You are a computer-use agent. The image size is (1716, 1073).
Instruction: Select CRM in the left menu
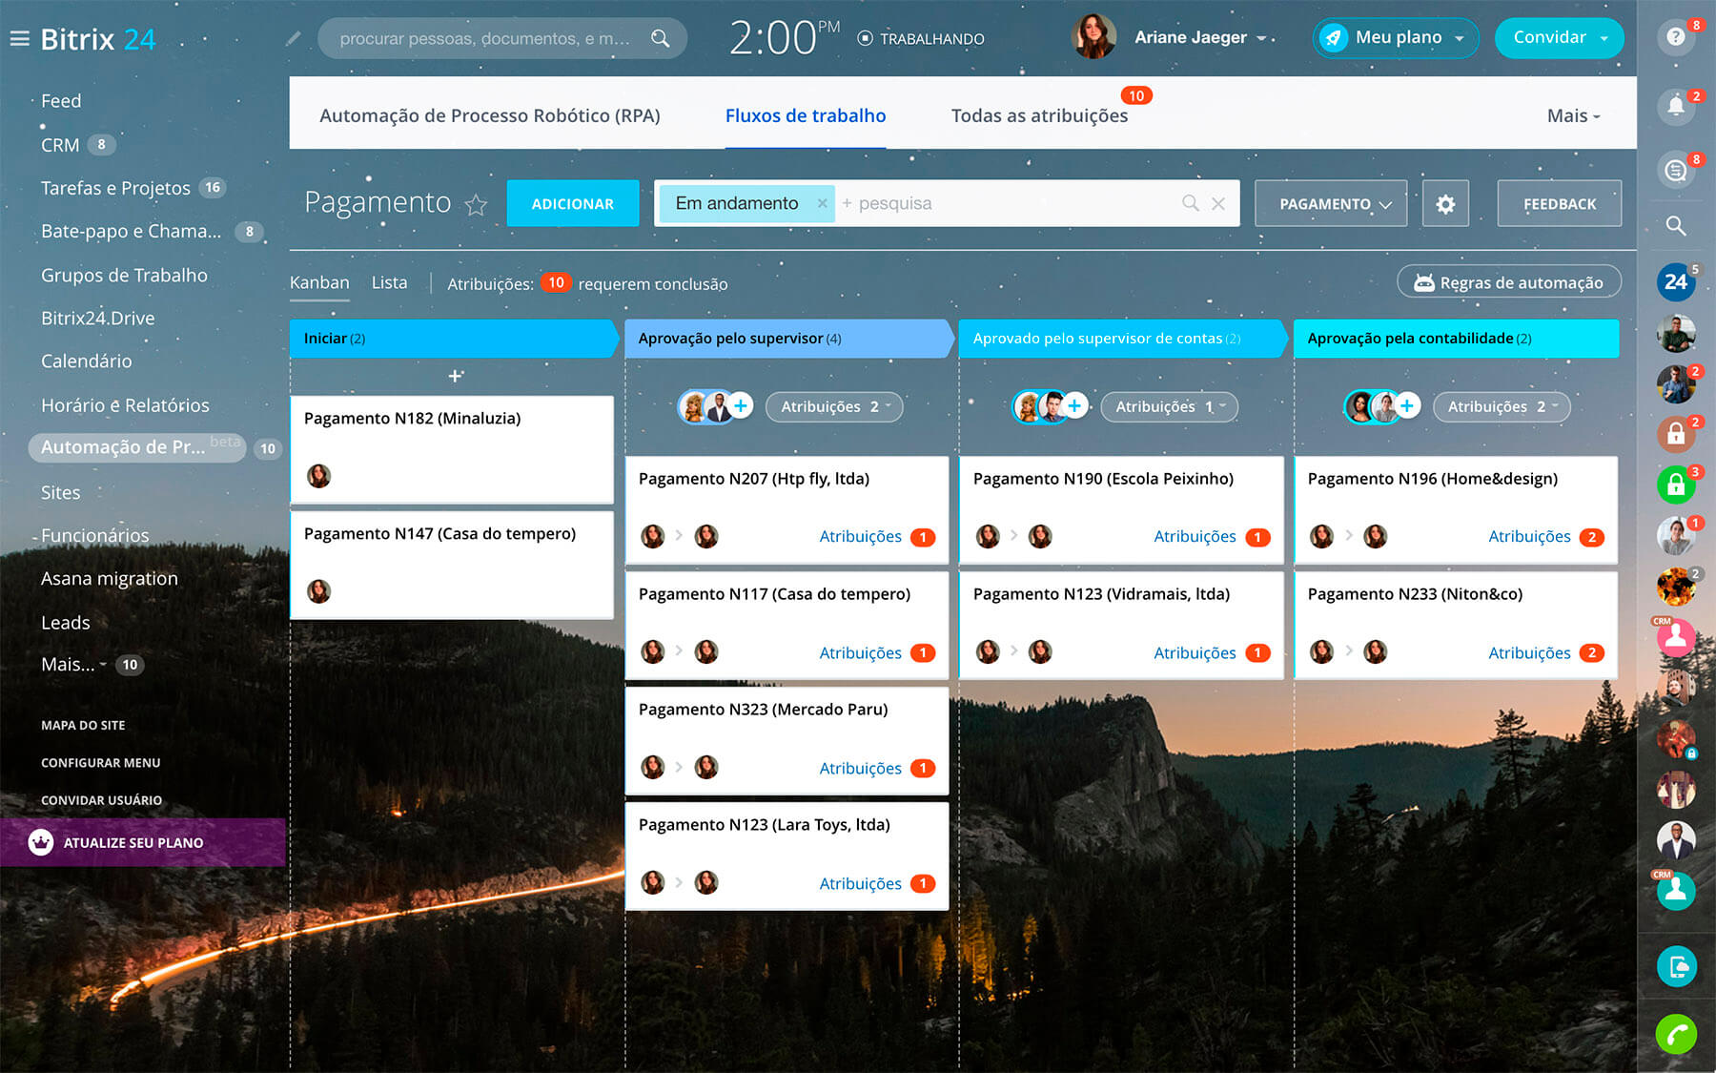60,145
